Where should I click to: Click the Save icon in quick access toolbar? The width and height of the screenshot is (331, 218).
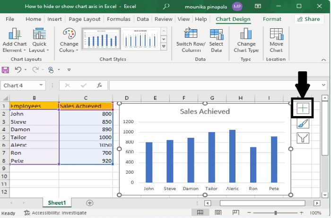click(x=6, y=70)
